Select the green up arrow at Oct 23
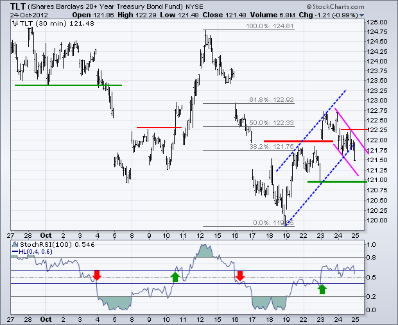Screen dimensions: 398x325 [322, 289]
